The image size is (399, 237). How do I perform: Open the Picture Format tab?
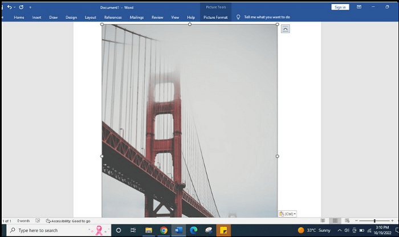[217, 18]
